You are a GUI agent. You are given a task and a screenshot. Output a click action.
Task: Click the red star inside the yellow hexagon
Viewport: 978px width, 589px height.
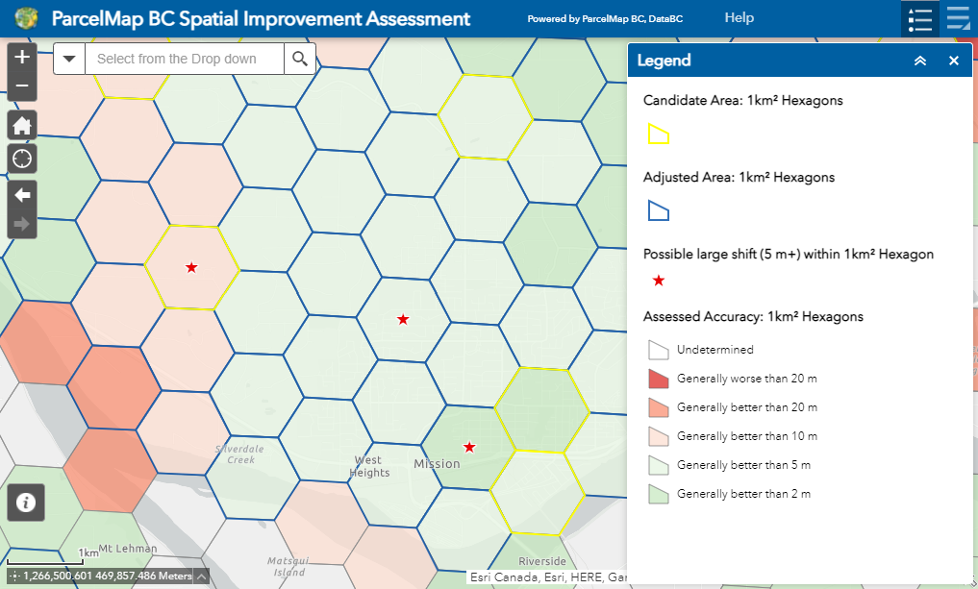pyautogui.click(x=191, y=267)
